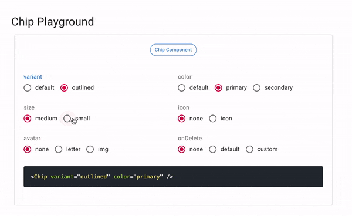
Task: Click the Chip Playground heading
Action: pyautogui.click(x=53, y=22)
